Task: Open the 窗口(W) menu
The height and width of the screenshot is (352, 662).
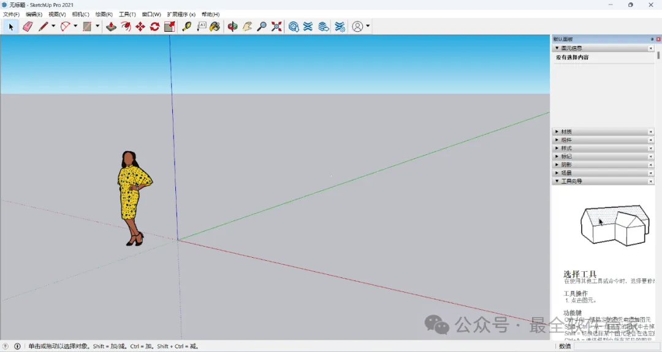Action: pyautogui.click(x=151, y=14)
